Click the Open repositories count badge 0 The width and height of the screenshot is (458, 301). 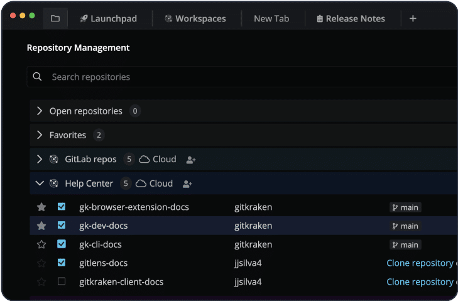coord(134,111)
